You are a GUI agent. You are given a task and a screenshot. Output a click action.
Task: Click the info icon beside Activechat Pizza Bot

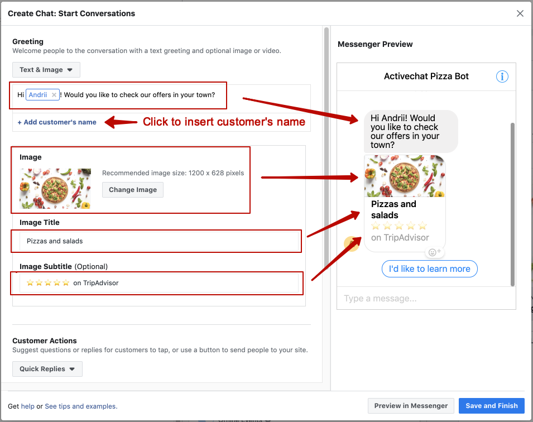(502, 76)
